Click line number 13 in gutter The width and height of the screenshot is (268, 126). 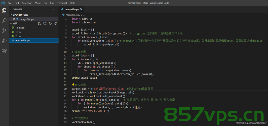click(65, 63)
